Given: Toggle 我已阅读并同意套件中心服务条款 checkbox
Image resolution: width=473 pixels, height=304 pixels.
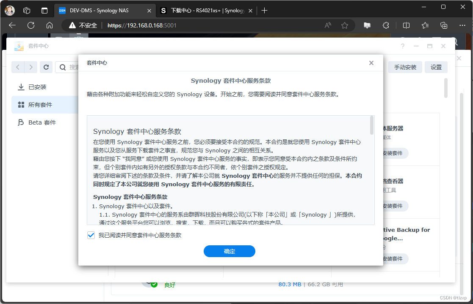Looking at the screenshot, I should click(91, 235).
